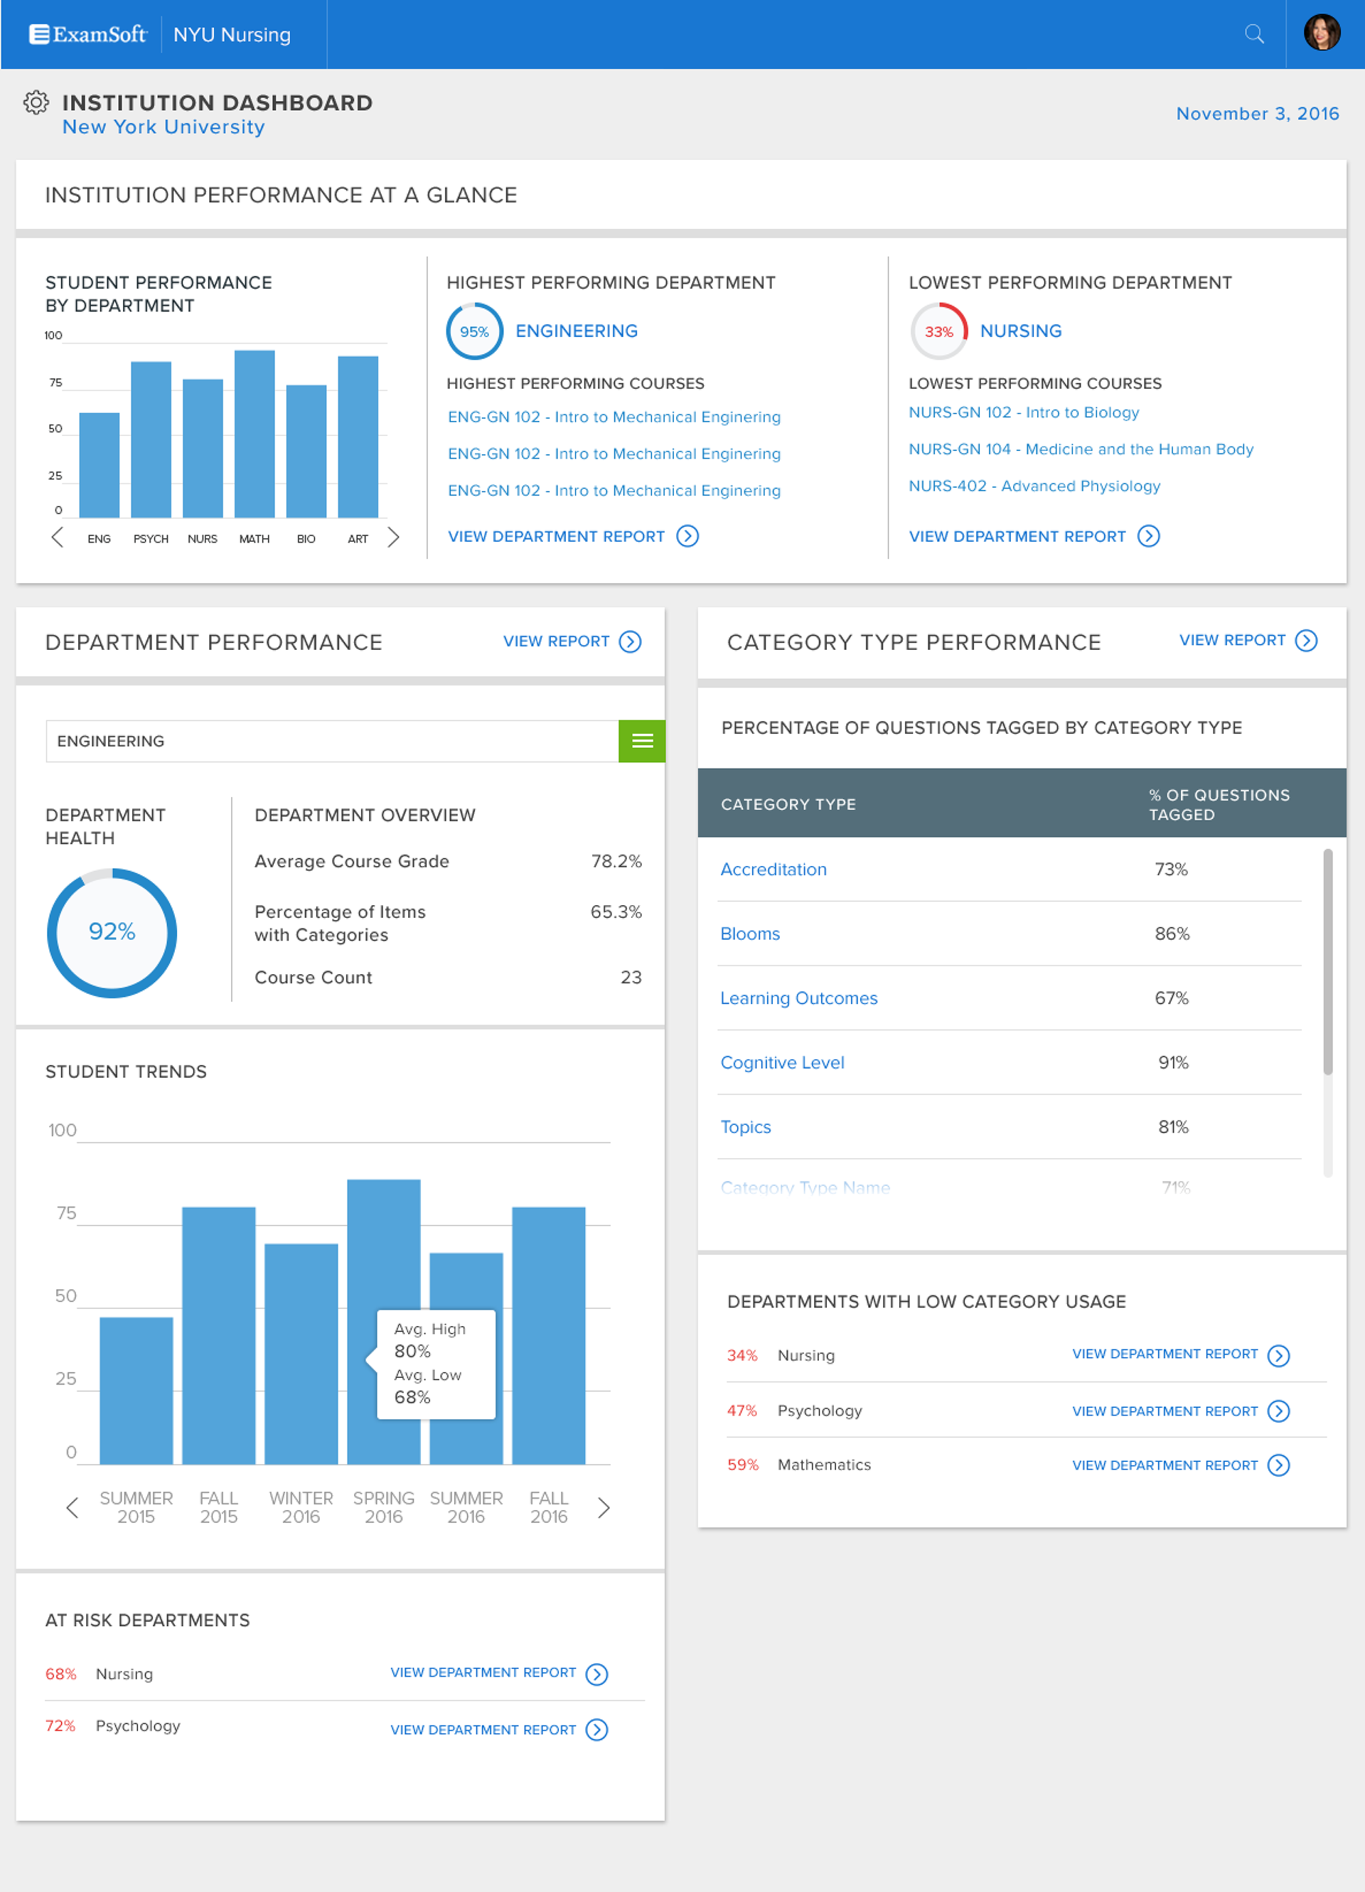Click the MATH bar in department chart
Screen dimensions: 1365x1892
click(x=255, y=434)
